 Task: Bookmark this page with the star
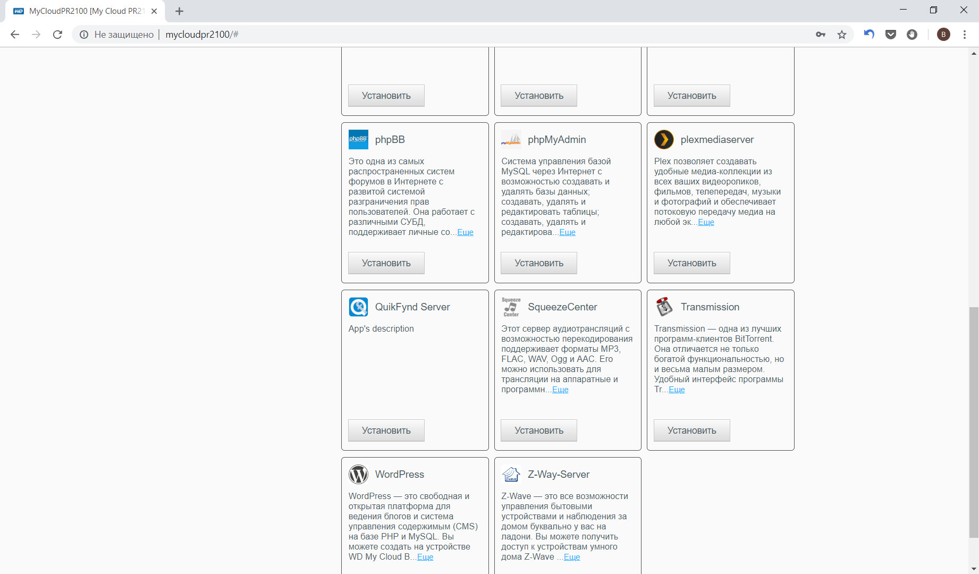tap(842, 35)
